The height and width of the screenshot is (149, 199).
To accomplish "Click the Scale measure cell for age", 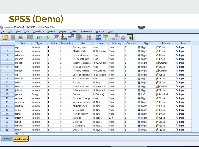I will coord(165,47).
